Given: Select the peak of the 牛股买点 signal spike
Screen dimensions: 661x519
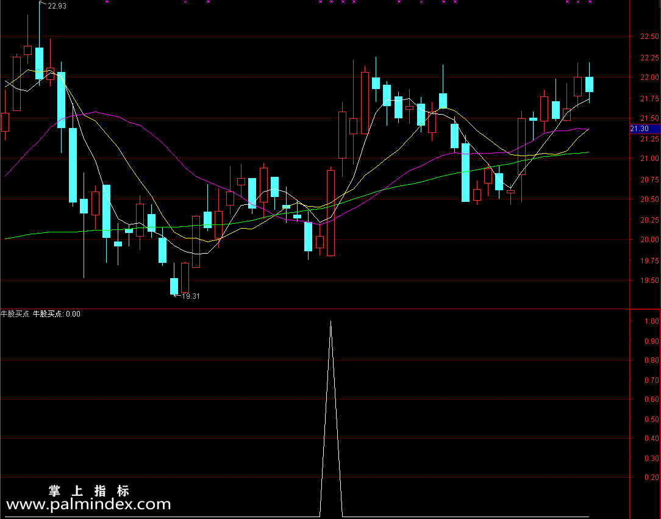Looking at the screenshot, I should 331,321.
